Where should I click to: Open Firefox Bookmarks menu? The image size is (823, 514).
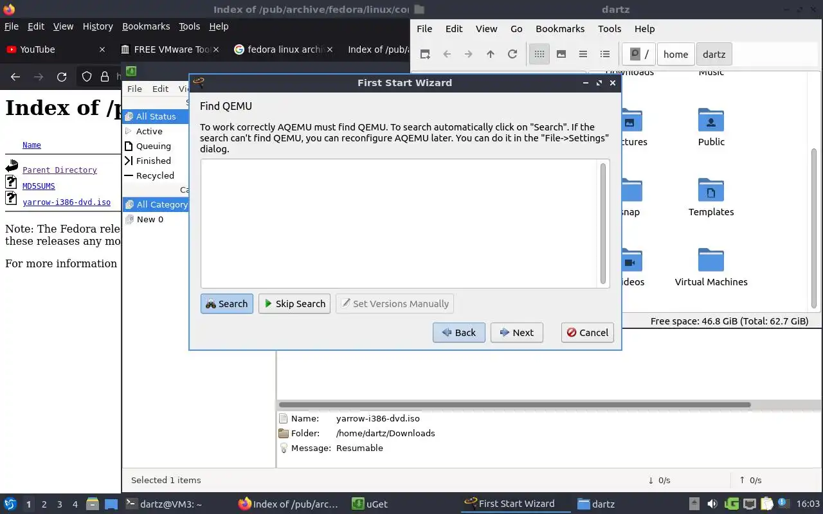click(146, 26)
